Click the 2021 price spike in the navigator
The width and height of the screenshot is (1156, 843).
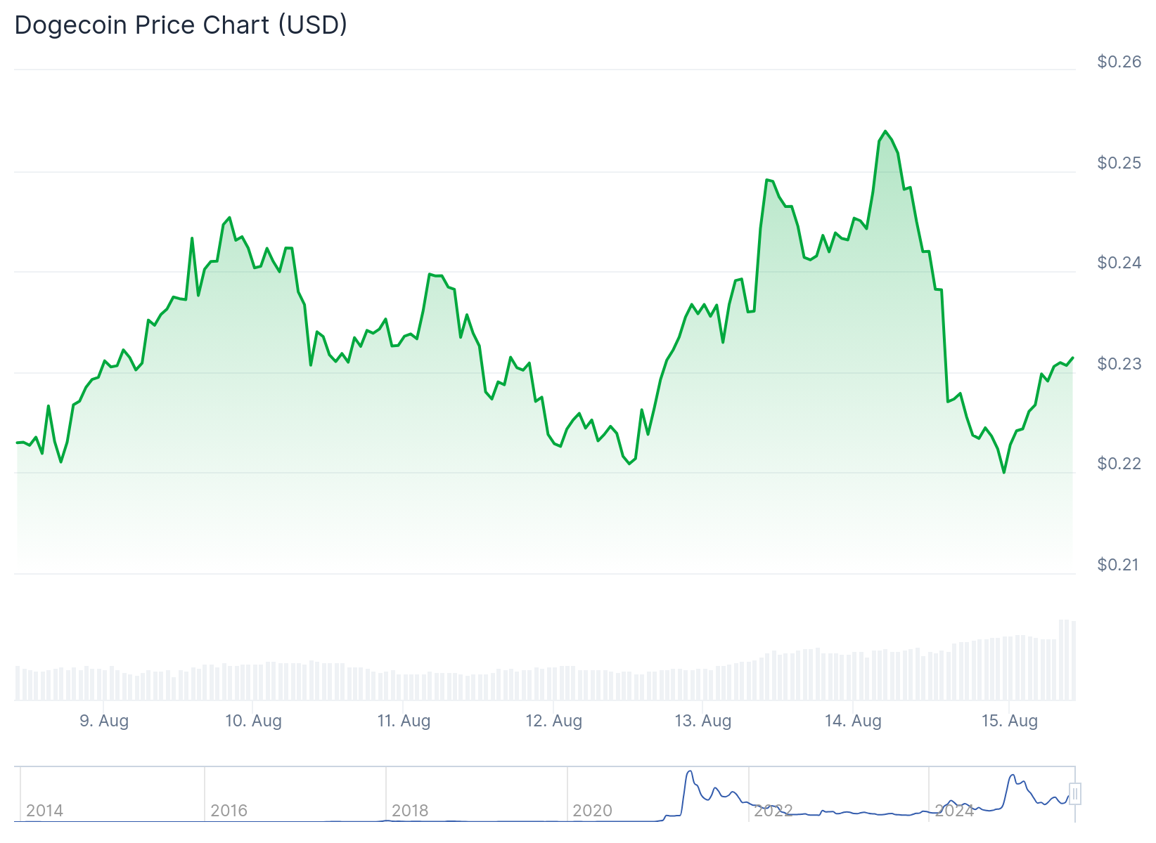[x=690, y=773]
